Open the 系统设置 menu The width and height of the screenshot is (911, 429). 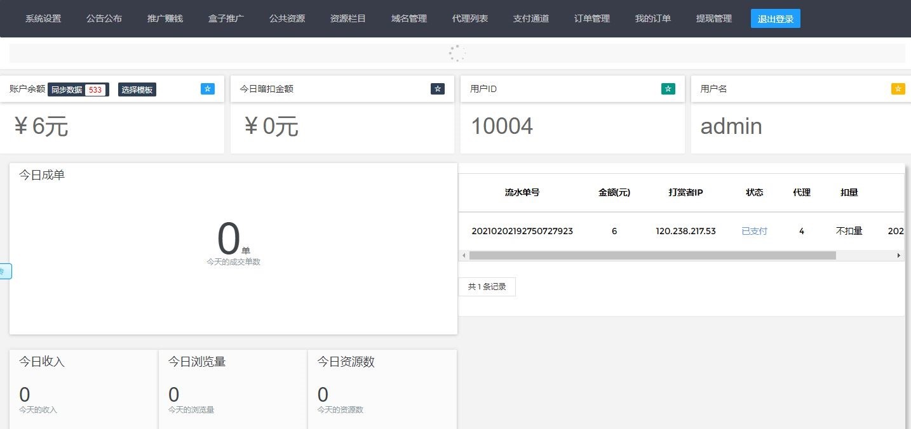(x=43, y=18)
